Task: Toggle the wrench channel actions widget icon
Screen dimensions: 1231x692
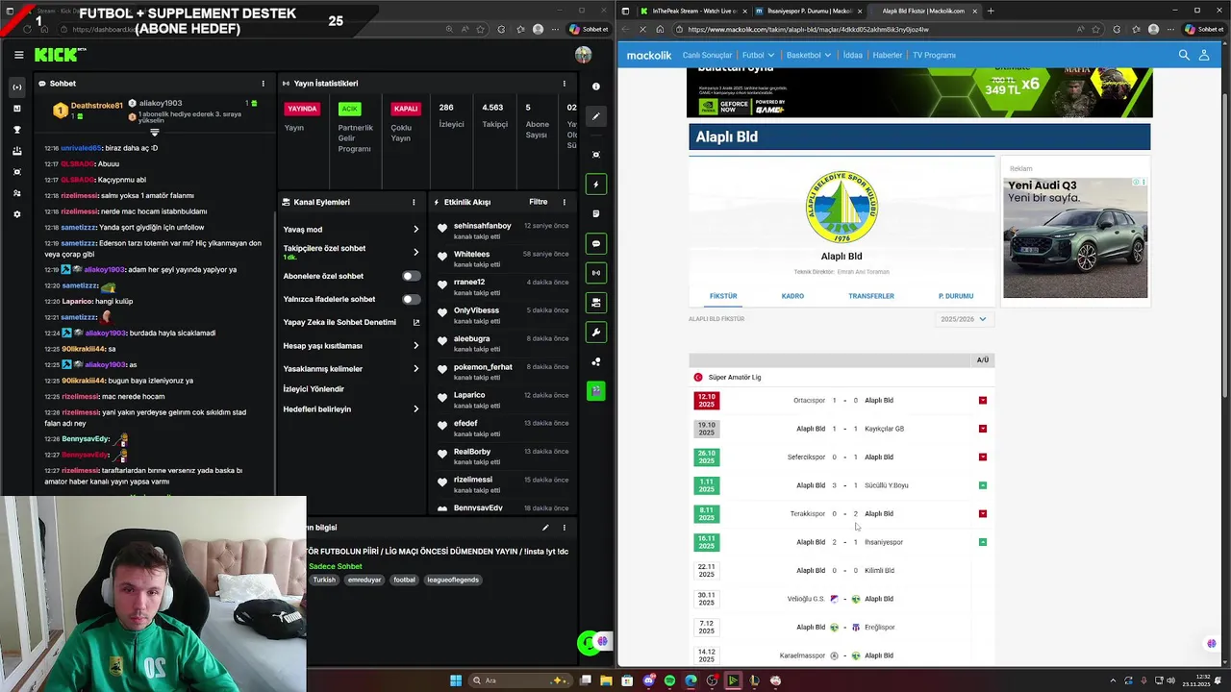Action: coord(596,333)
